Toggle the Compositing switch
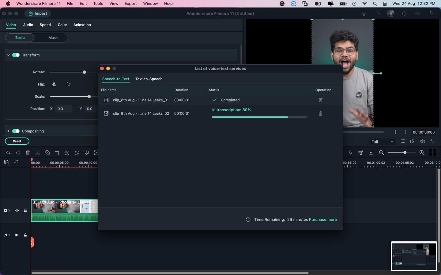This screenshot has width=441, height=275. (16, 131)
